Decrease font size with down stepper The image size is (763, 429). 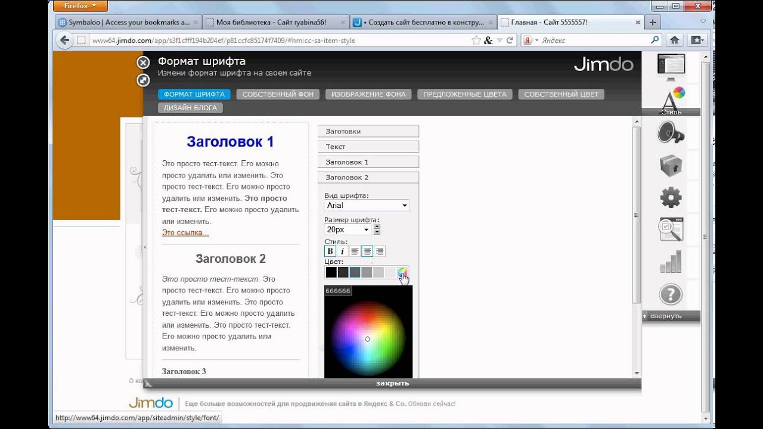pos(377,232)
